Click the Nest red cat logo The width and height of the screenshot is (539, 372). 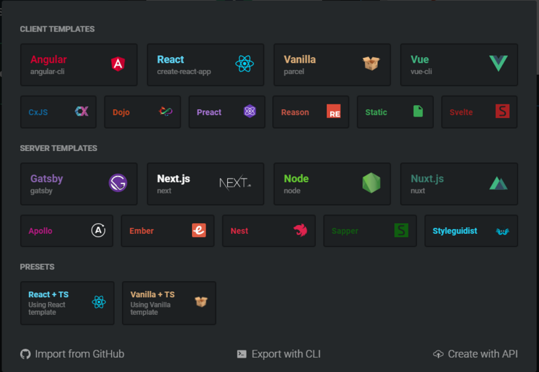click(300, 230)
